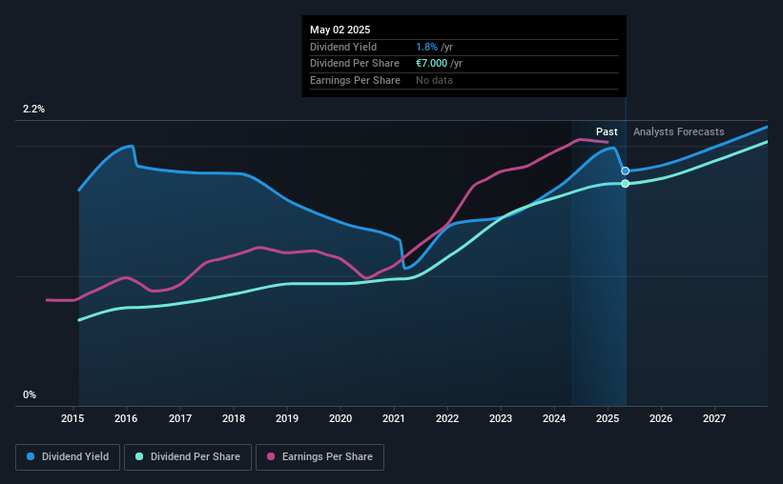Click the teal Dividend Per Share data marker
Image resolution: width=783 pixels, height=484 pixels.
626,184
